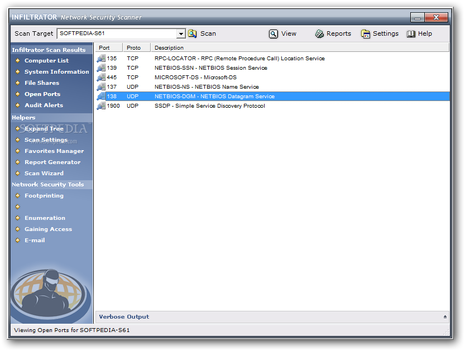This screenshot has height=351, width=465.
Task: Click the Scan button label
Action: coord(208,34)
